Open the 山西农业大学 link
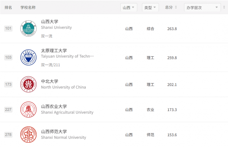 [54, 107]
